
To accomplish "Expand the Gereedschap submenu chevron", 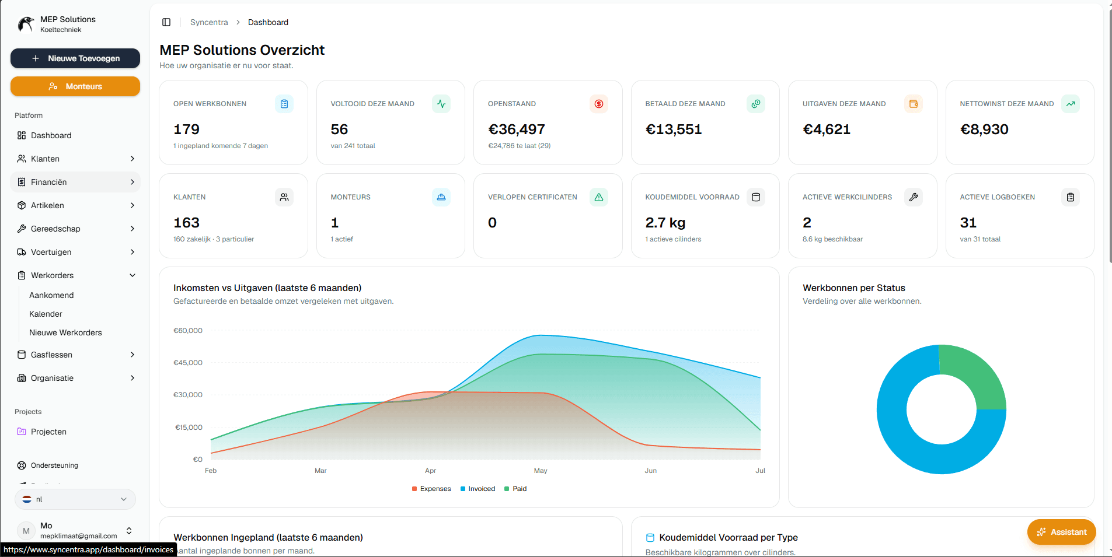I will pyautogui.click(x=133, y=229).
